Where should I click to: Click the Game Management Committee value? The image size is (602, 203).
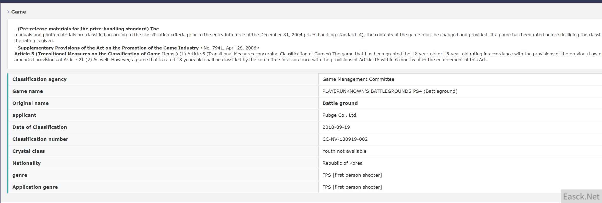(x=358, y=79)
